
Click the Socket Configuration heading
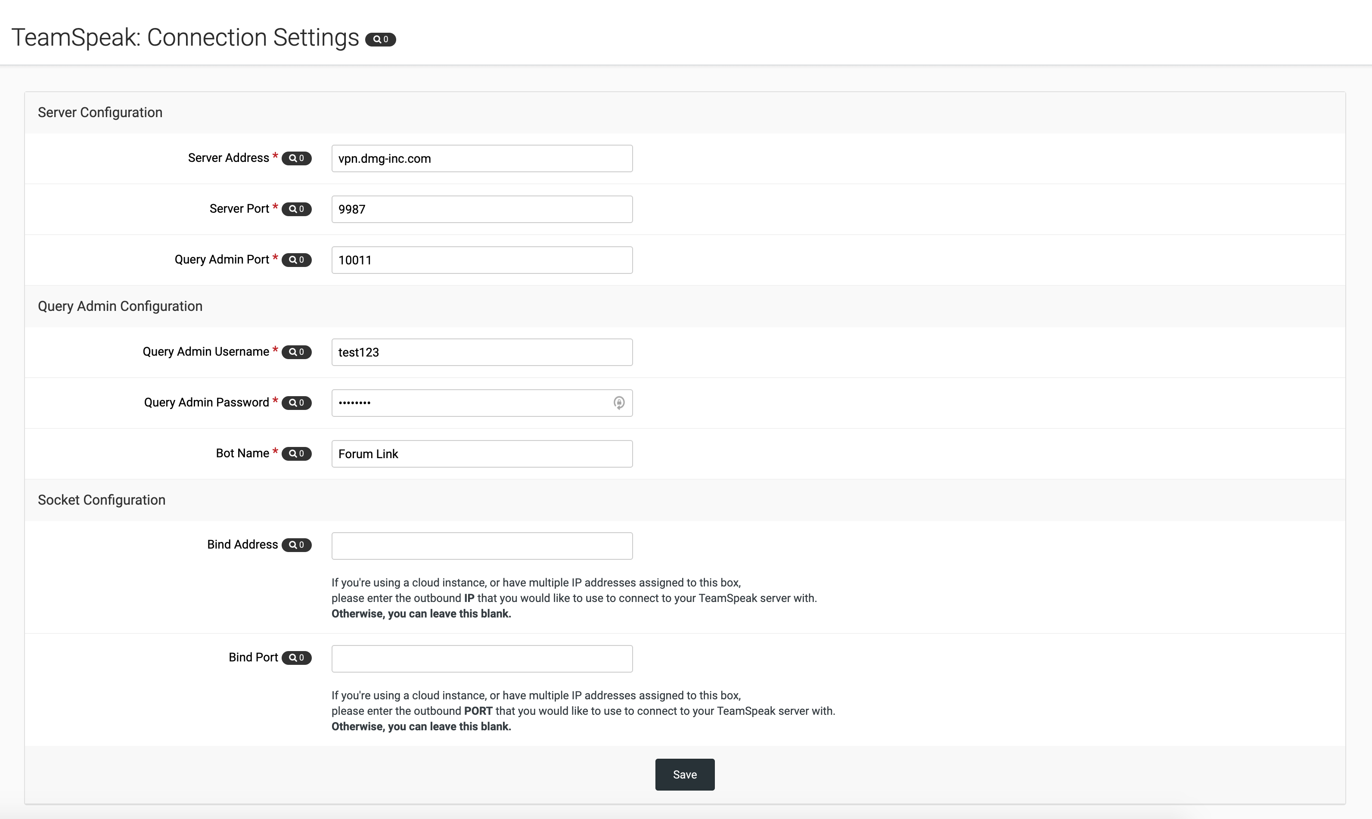(x=102, y=500)
